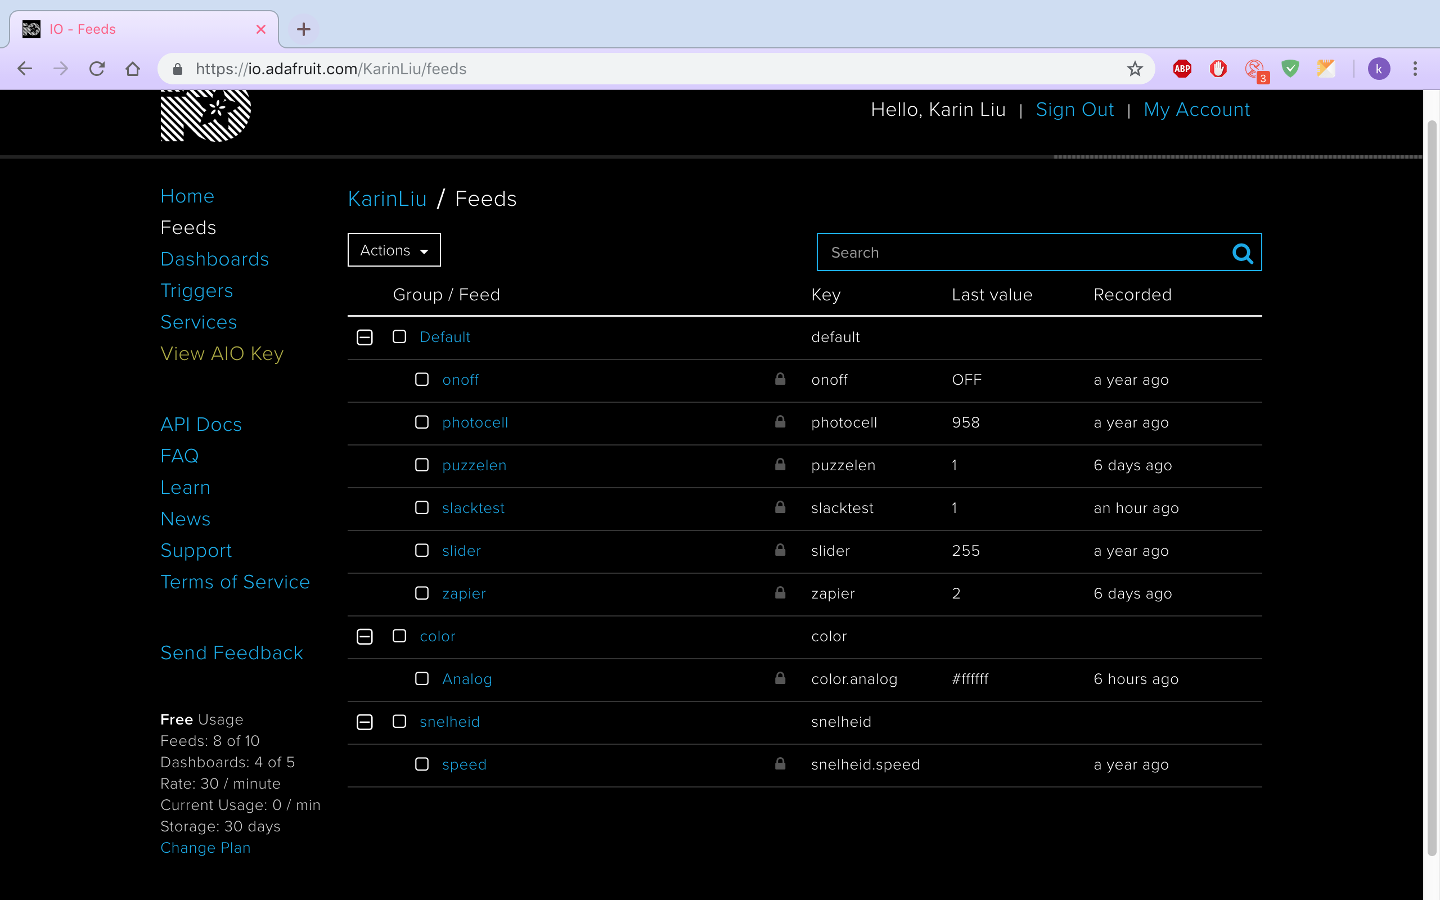Click the lock icon on slacktest row
This screenshot has height=900, width=1440.
(780, 507)
